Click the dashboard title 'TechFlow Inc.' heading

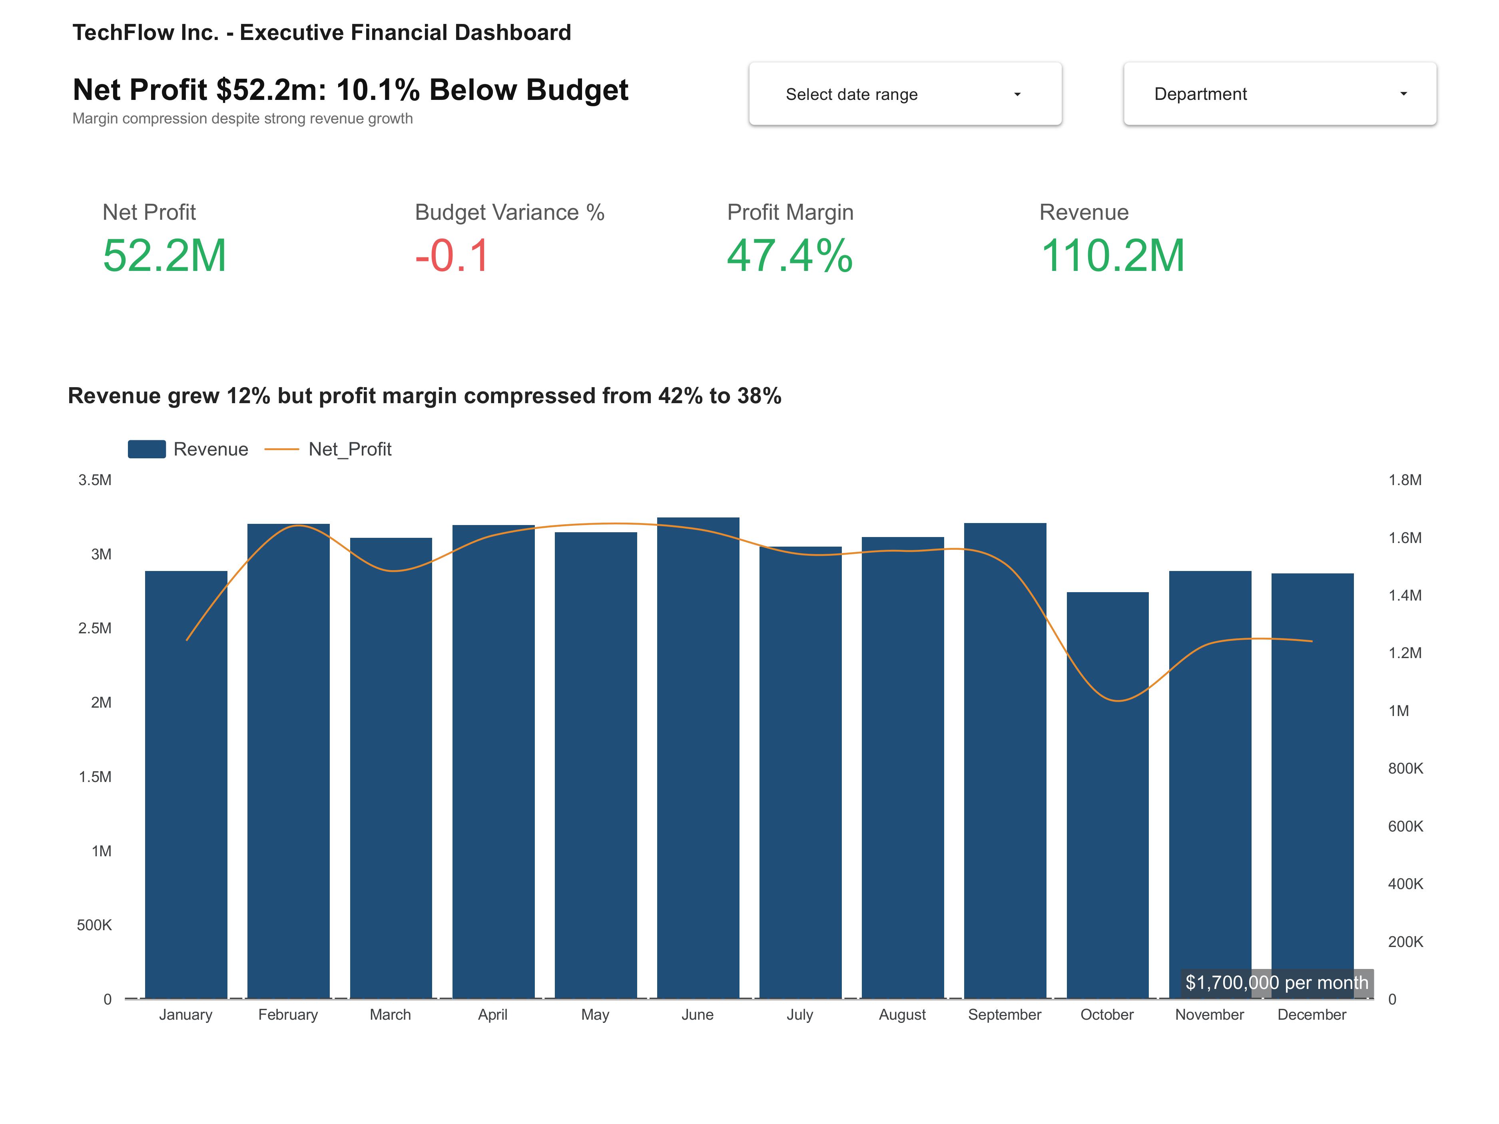coord(322,32)
